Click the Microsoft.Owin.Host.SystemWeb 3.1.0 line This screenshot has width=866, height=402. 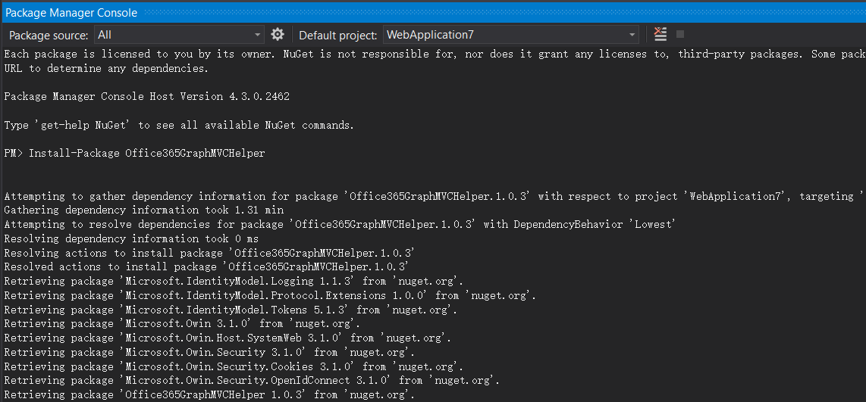pos(227,338)
